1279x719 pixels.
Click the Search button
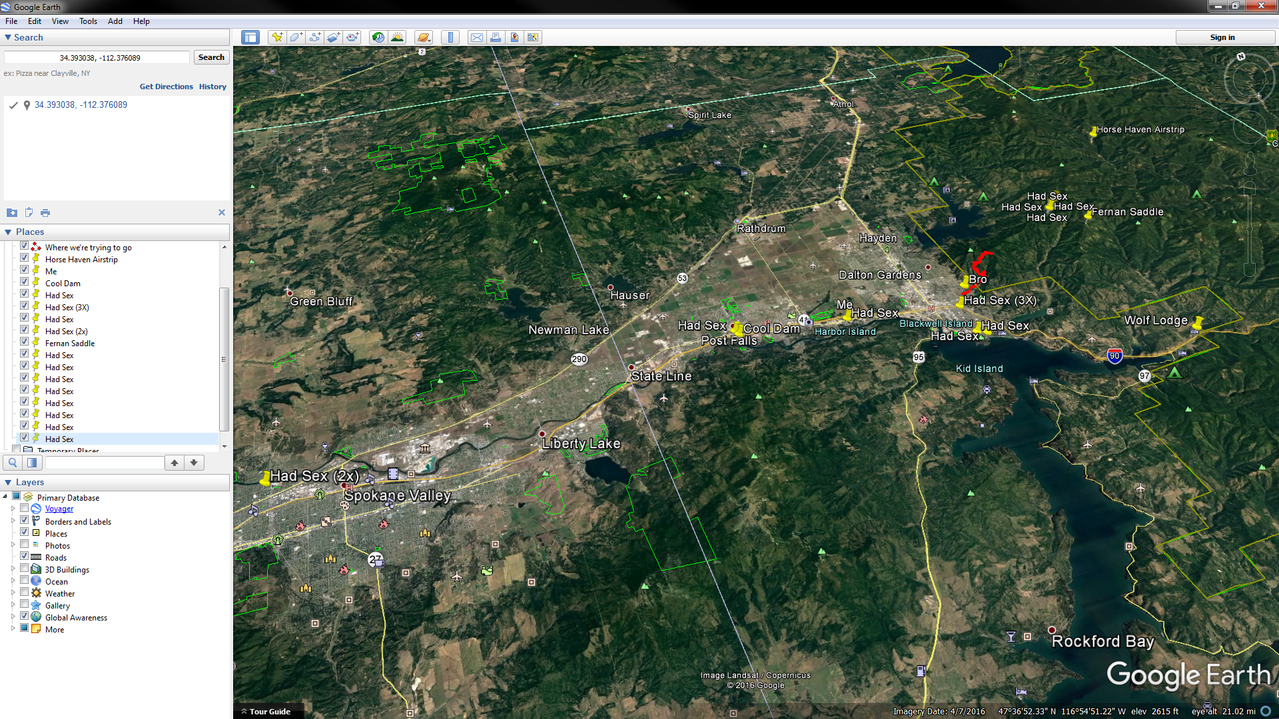[x=211, y=57]
